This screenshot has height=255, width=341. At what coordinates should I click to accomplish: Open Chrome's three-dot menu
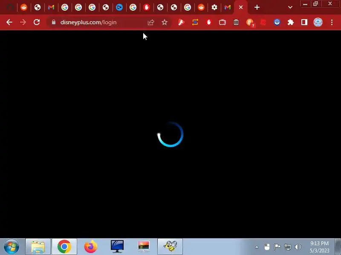[332, 22]
